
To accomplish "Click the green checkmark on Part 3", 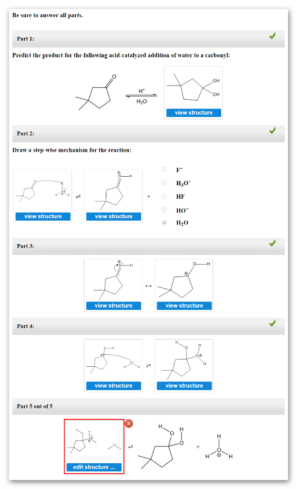I will [x=272, y=243].
